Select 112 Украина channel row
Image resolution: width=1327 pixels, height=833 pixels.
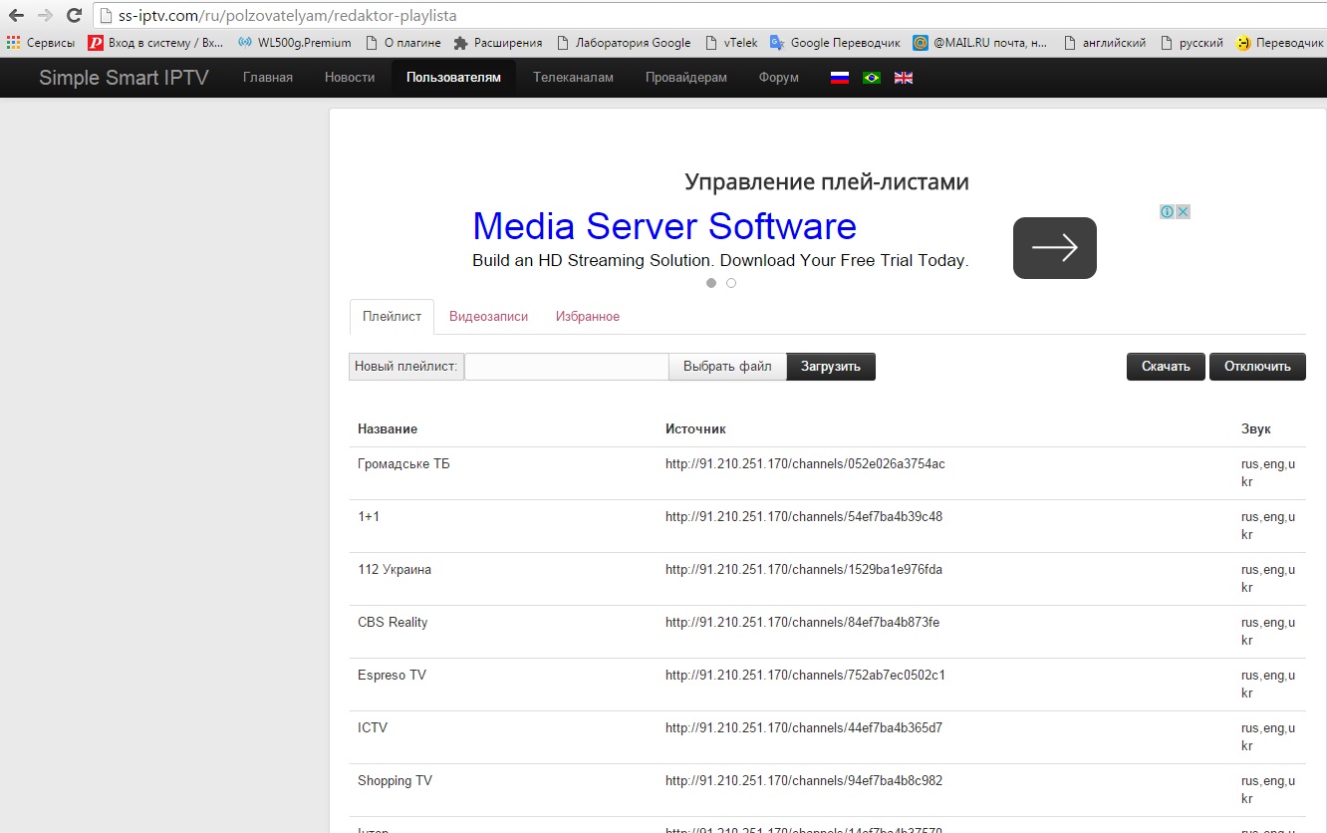(x=827, y=579)
